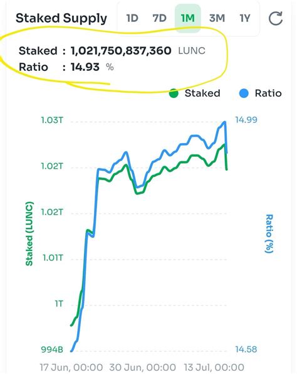297x374 pixels.
Task: Click the 994B y-axis label
Action: 52,350
